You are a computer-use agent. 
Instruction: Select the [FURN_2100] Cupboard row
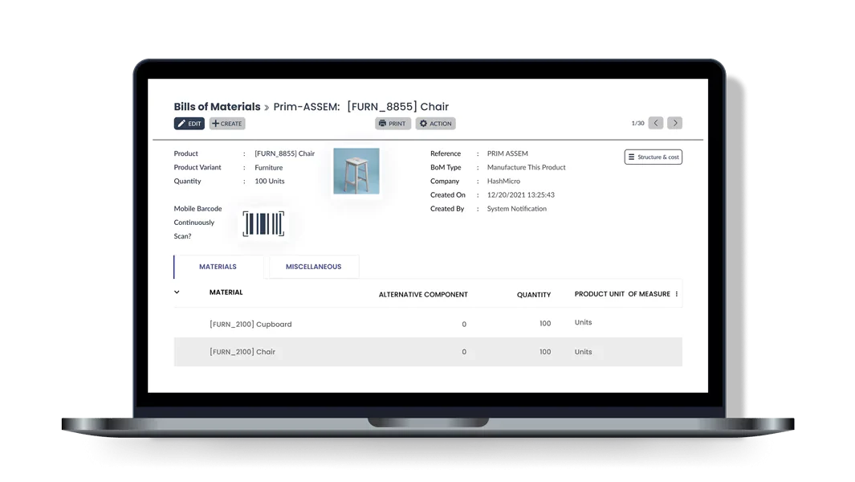[428, 324]
